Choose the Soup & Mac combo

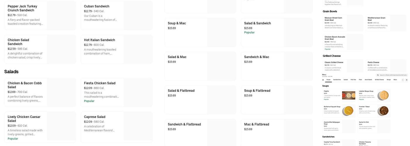click(200, 32)
